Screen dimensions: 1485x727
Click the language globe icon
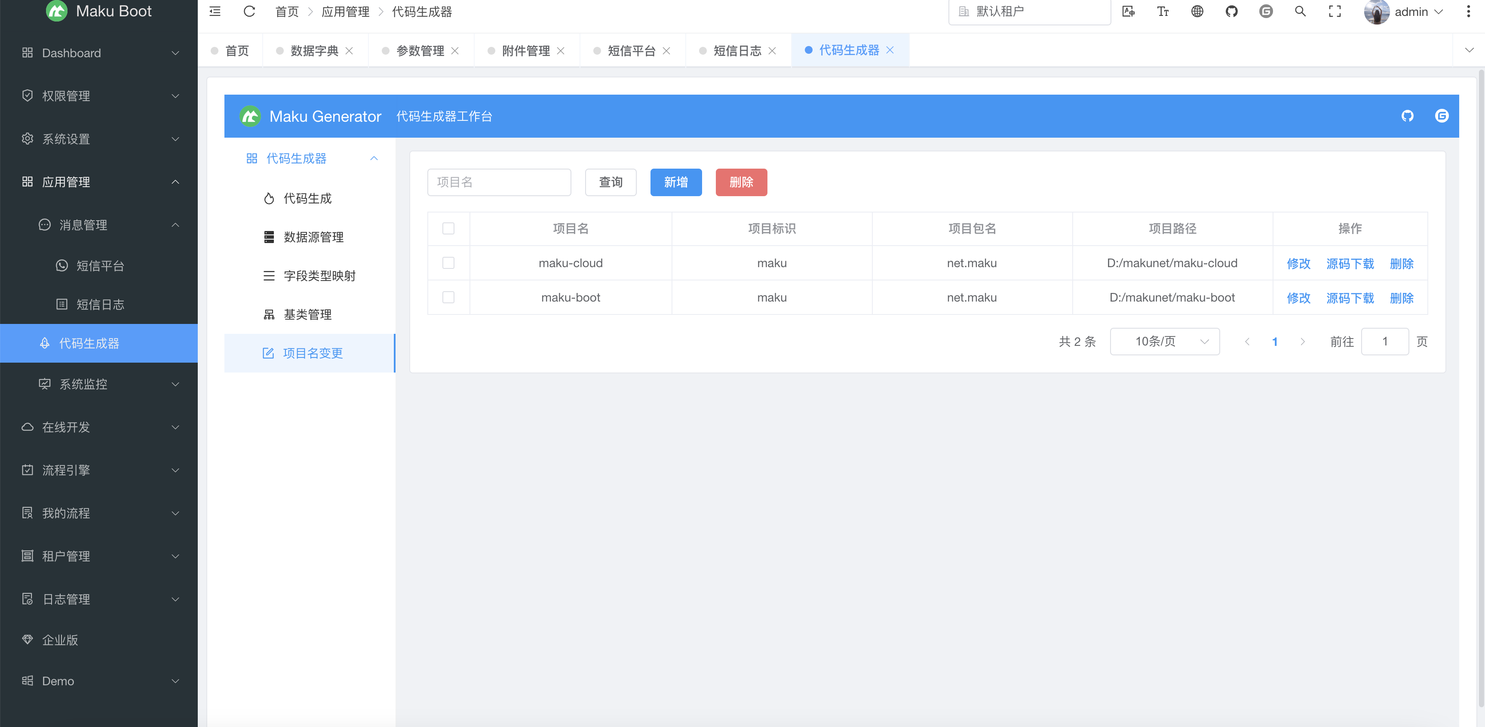(x=1197, y=12)
